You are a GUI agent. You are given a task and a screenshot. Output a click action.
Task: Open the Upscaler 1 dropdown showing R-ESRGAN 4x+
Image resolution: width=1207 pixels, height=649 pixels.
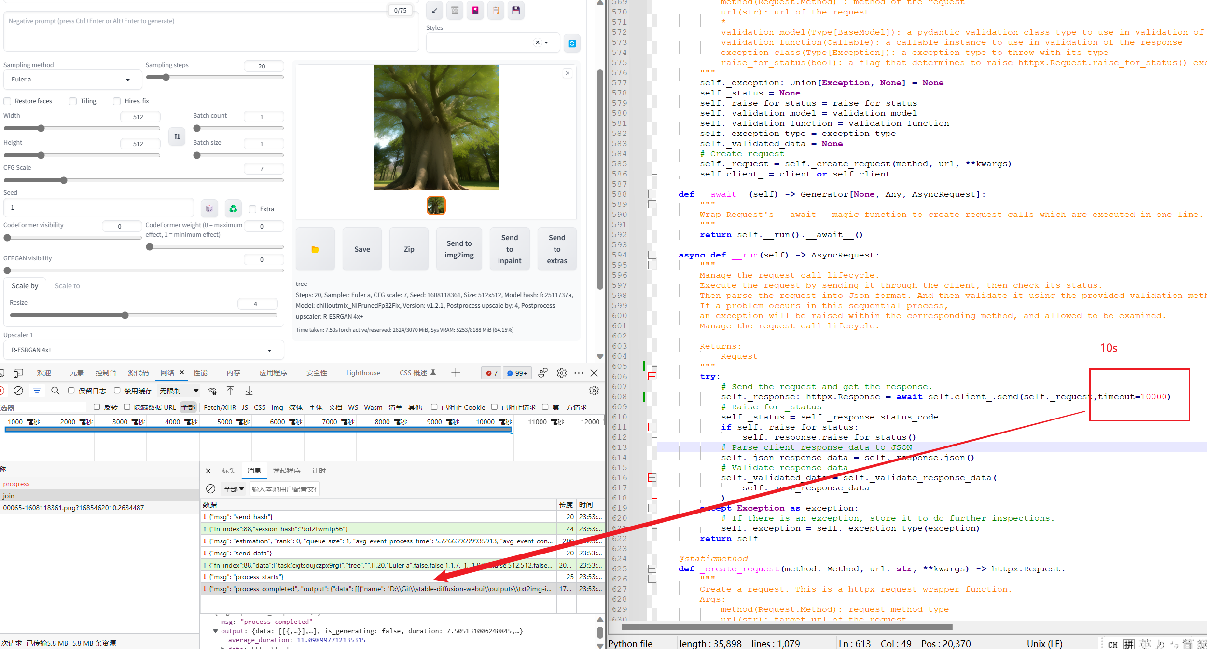tap(143, 350)
